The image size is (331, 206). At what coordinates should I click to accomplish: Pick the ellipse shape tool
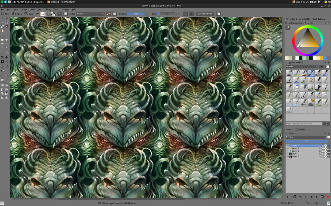(6, 40)
